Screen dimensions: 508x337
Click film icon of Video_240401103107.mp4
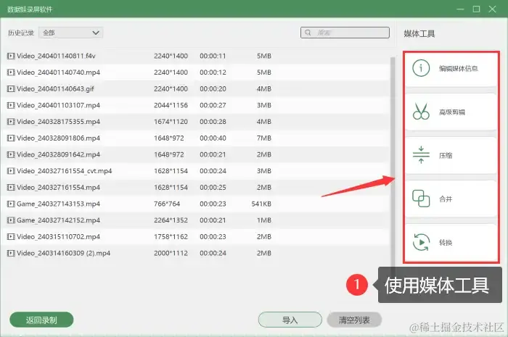click(x=11, y=105)
